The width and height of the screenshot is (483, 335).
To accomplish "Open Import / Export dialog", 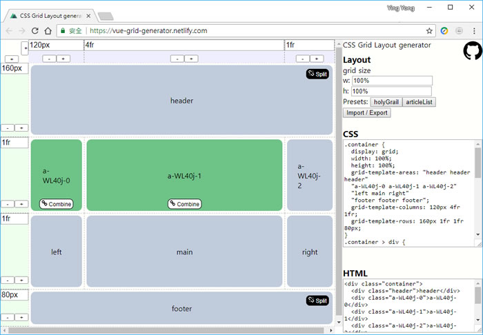I will coord(367,113).
